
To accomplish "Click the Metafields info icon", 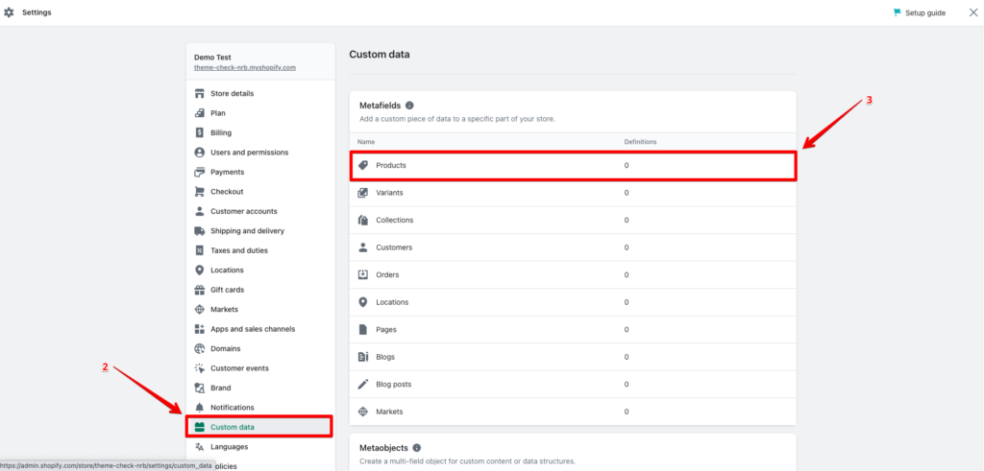I will [x=409, y=106].
